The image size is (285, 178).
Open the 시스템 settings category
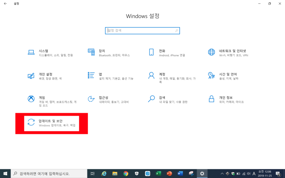click(x=50, y=53)
